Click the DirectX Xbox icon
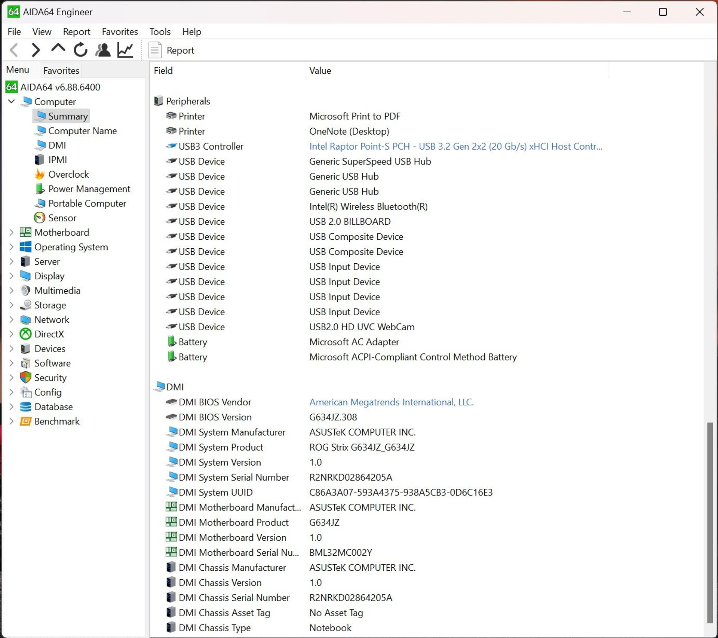Viewport: 718px width, 638px height. click(25, 334)
